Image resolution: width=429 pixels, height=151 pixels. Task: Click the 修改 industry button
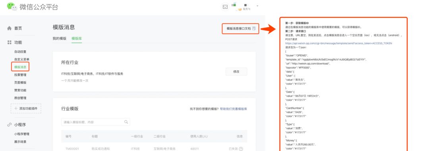(x=236, y=72)
